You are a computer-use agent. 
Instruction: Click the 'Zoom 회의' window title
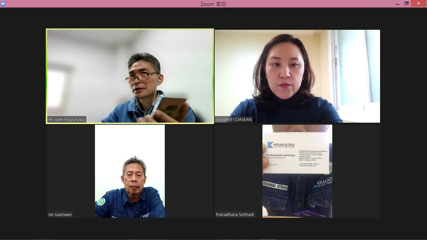pyautogui.click(x=213, y=4)
